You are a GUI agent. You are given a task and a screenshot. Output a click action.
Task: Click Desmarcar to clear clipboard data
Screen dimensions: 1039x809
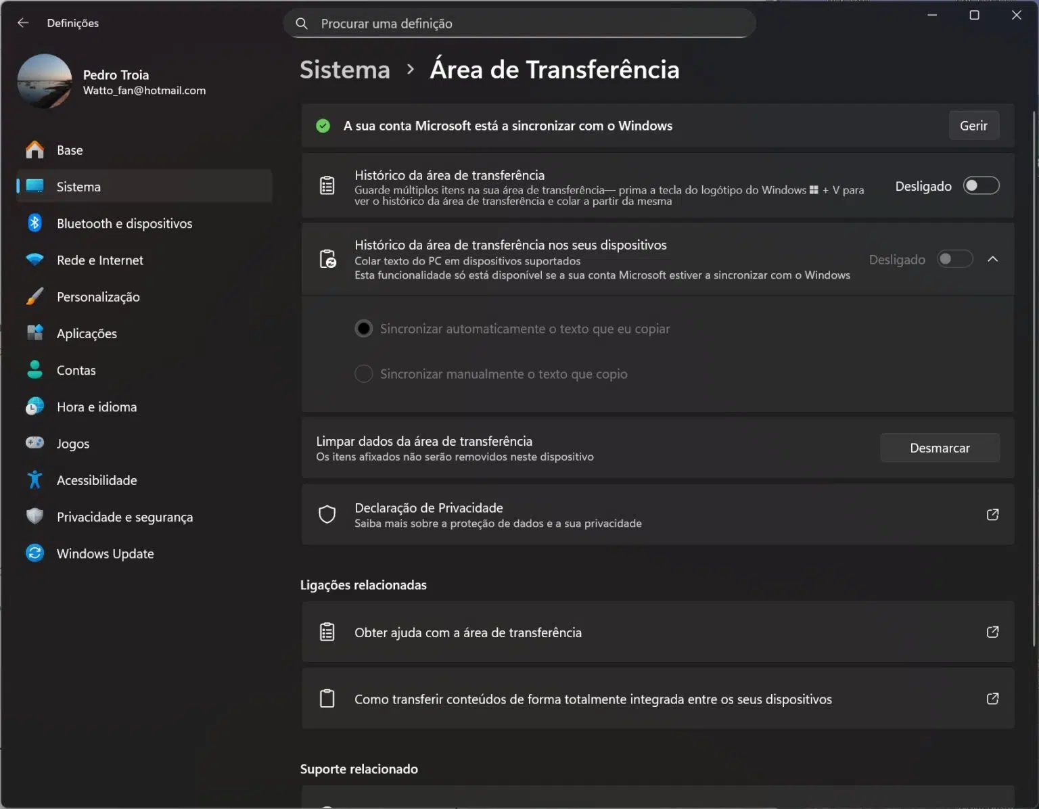[939, 448]
